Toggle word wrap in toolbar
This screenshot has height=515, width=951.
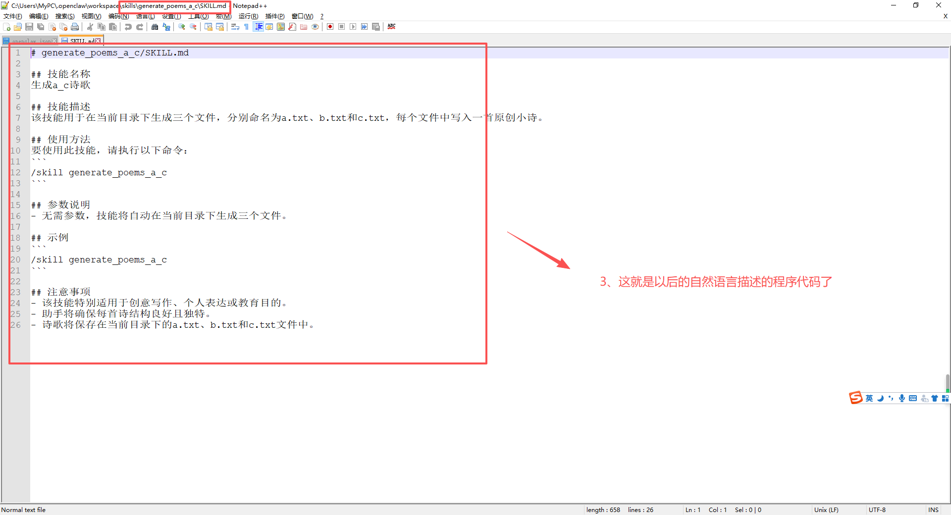pyautogui.click(x=235, y=27)
